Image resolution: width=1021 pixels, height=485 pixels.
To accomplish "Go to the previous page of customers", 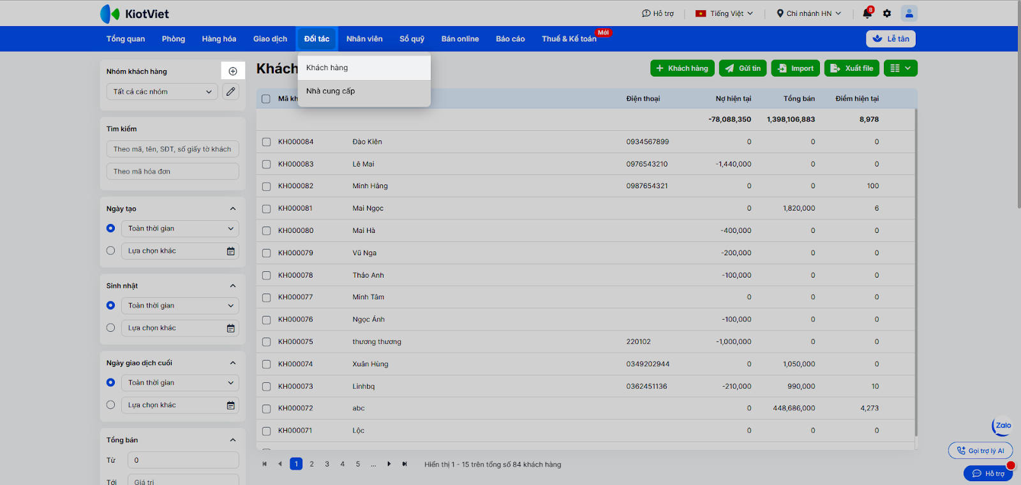I will (x=280, y=464).
